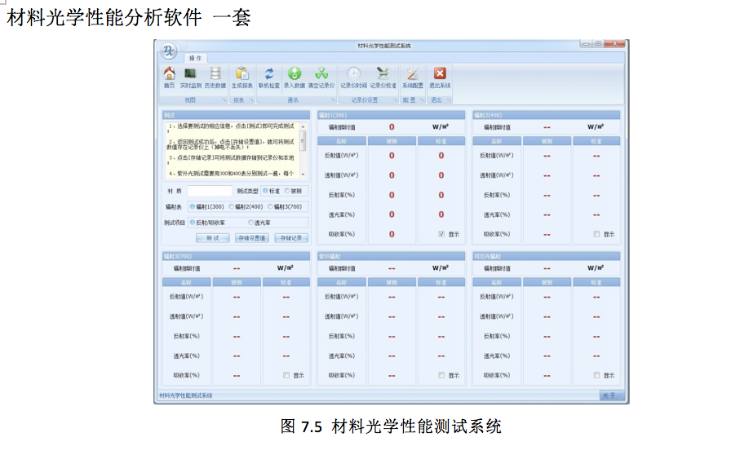Click status bar text 材料光学性能测试系统
This screenshot has height=455, width=731.
(185, 395)
